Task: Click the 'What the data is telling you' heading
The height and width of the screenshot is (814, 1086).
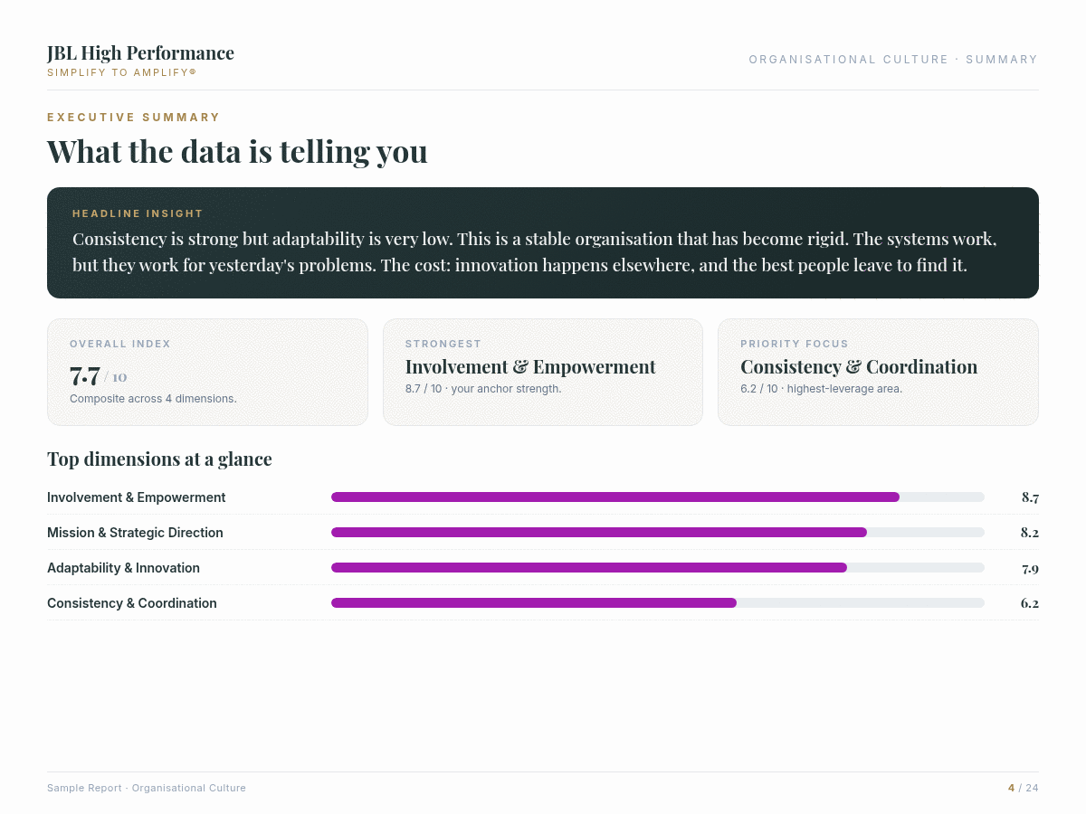Action: point(237,151)
